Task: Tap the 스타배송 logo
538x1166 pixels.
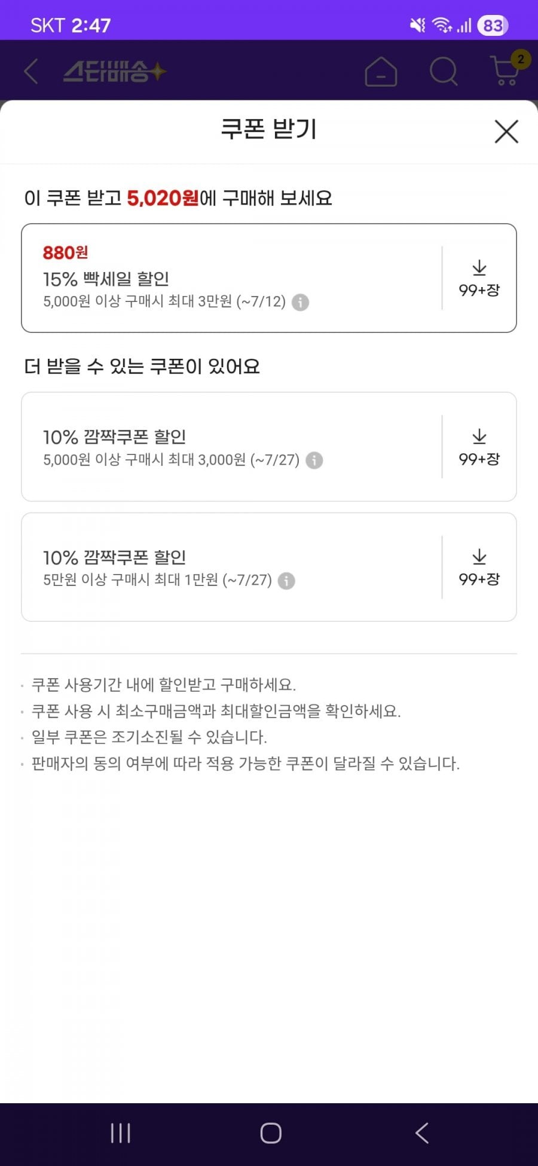Action: [x=115, y=72]
